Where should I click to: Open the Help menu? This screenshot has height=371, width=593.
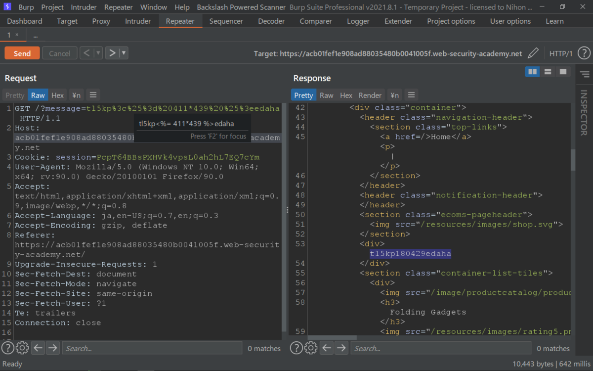182,7
